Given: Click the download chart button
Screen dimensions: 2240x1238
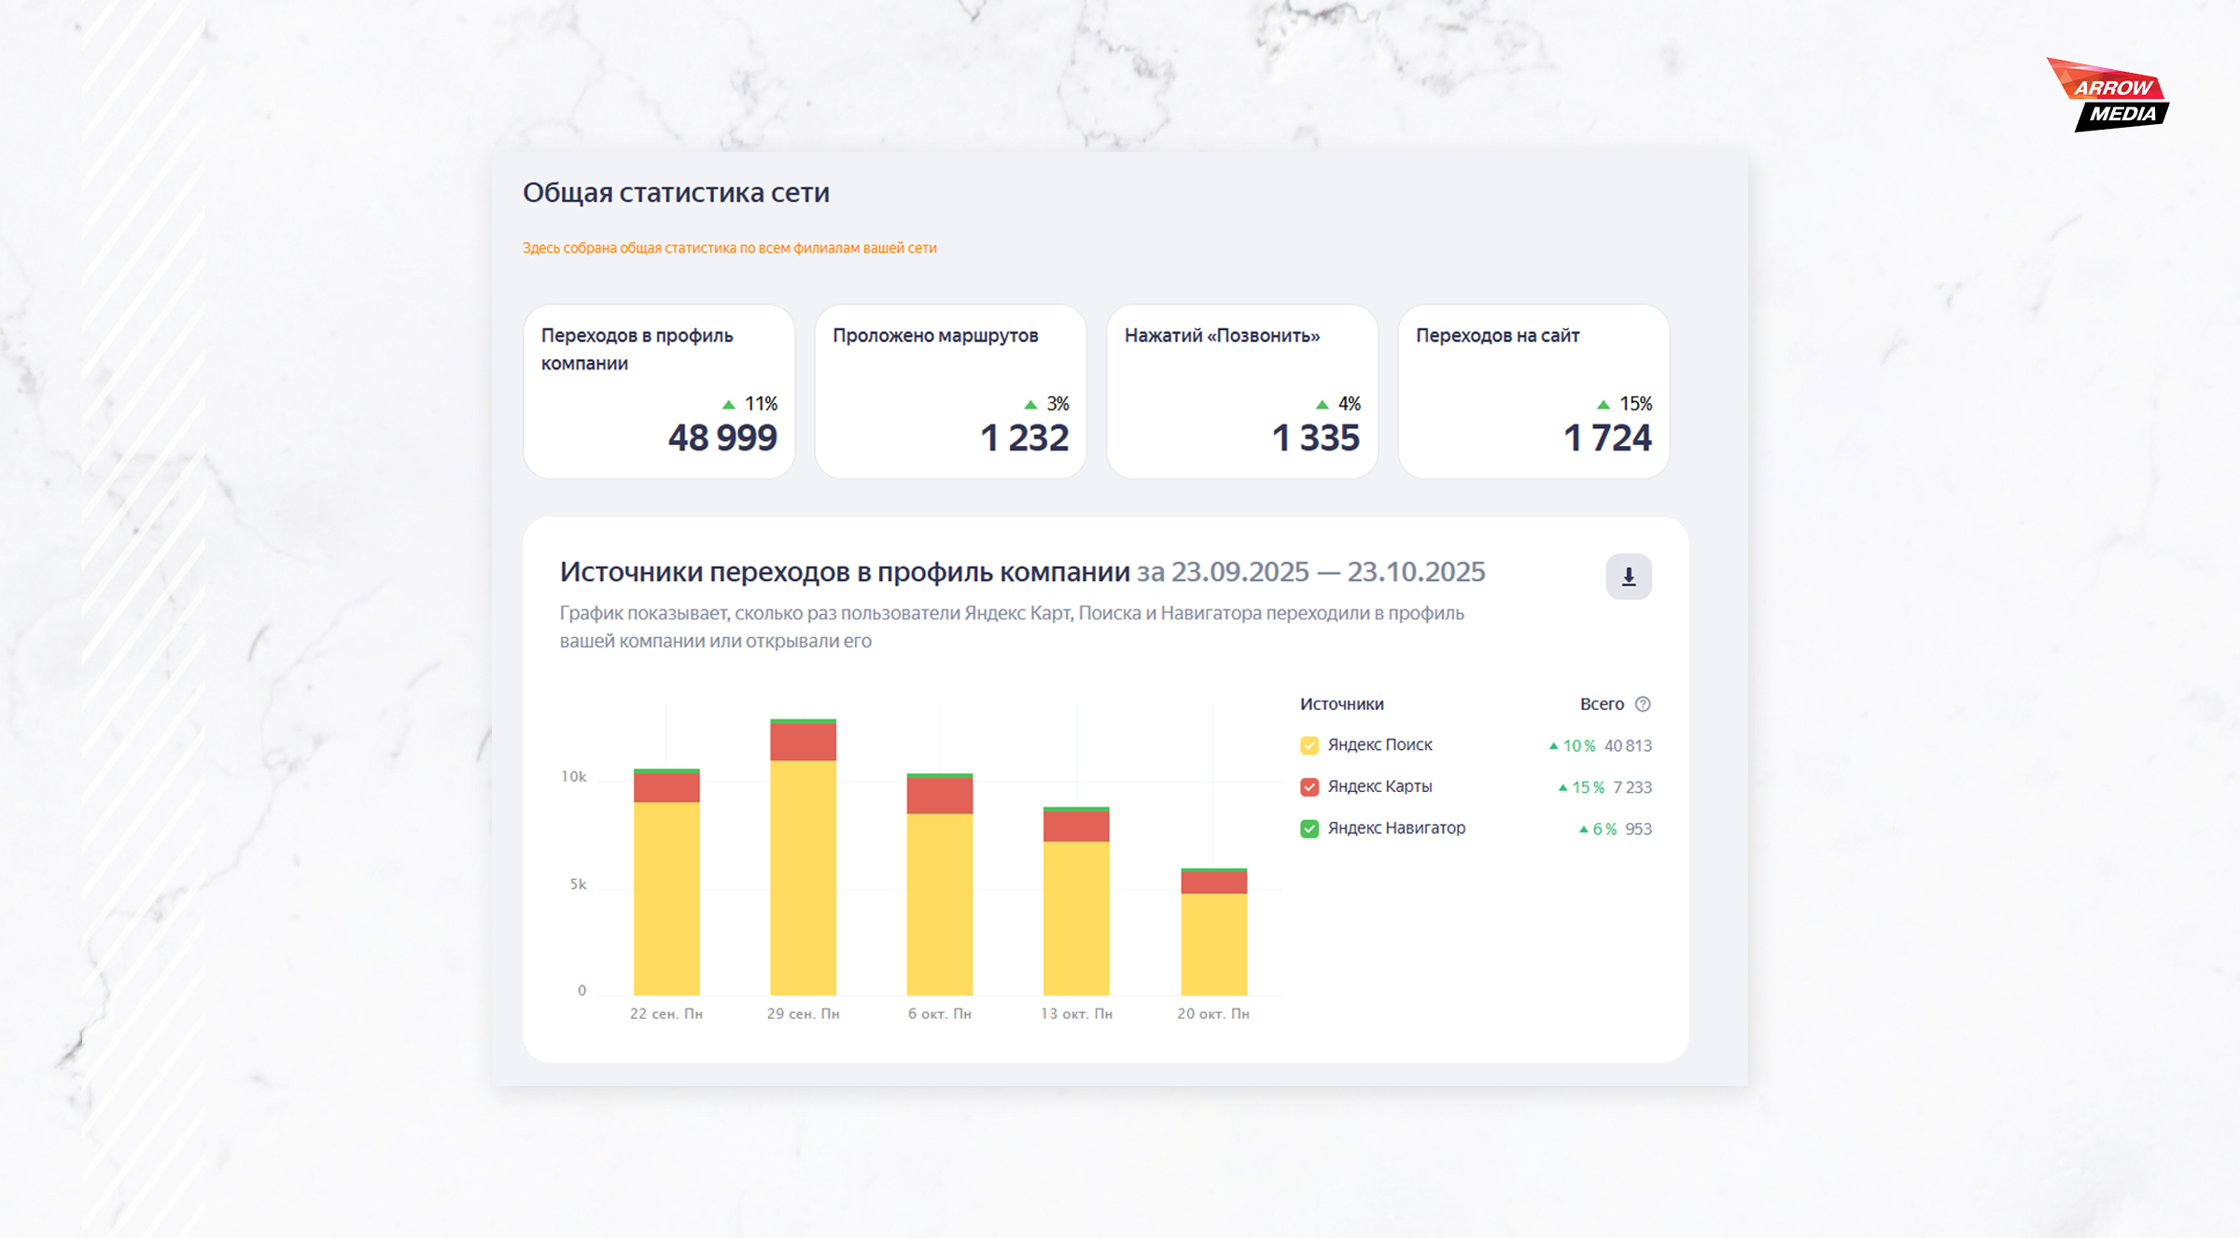Looking at the screenshot, I should click(1628, 577).
